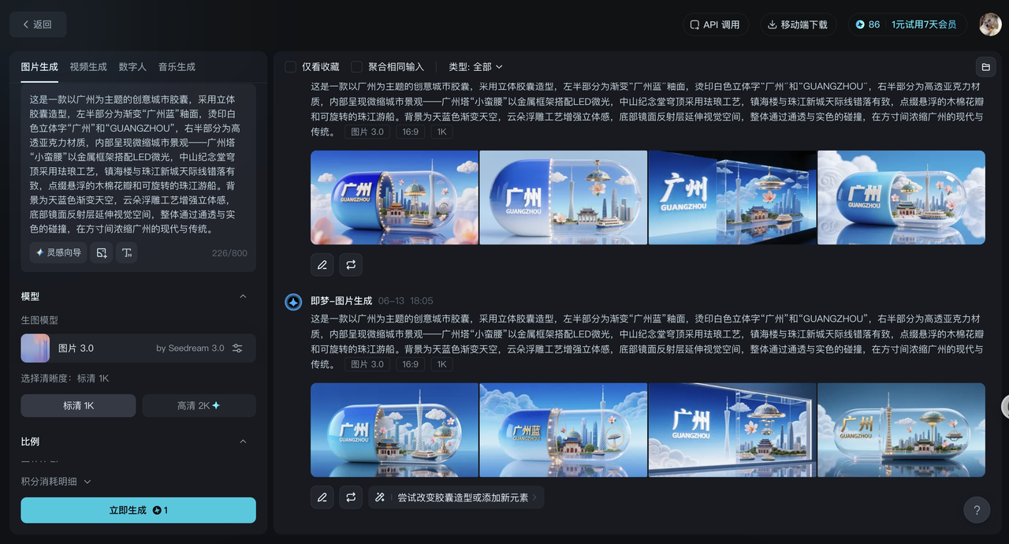The image size is (1009, 544).
Task: Enable the 仅看收藏 checkbox
Action: tap(290, 66)
